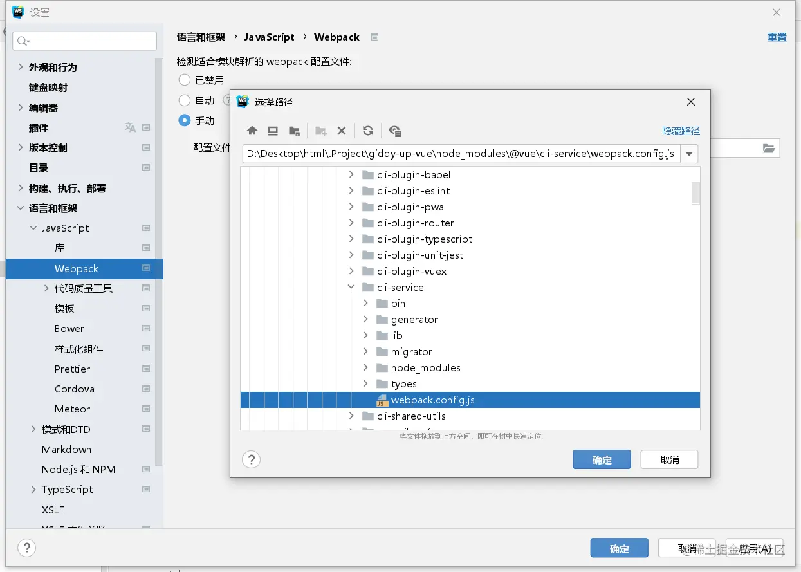Click project-level icon in Bower row
Viewport: 801px width, 572px height.
(x=146, y=329)
